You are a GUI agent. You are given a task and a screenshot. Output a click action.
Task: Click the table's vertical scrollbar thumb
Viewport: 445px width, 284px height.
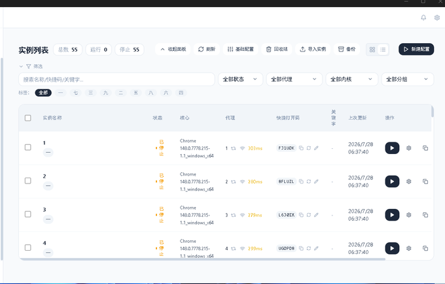(x=433, y=111)
